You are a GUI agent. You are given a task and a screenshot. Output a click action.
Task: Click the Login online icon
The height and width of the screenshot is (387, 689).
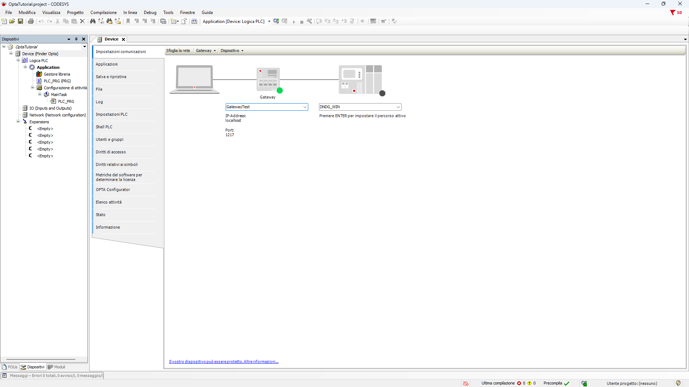(276, 21)
